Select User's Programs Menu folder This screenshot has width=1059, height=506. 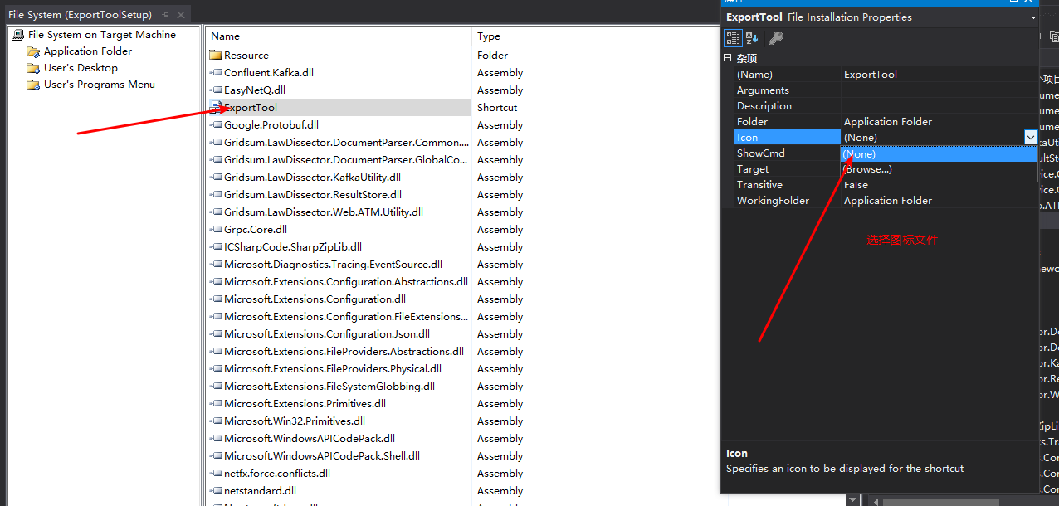pos(99,85)
